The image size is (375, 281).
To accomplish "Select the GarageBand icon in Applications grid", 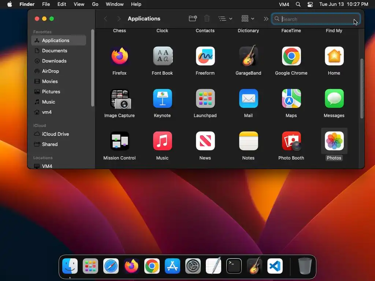I will click(x=248, y=56).
